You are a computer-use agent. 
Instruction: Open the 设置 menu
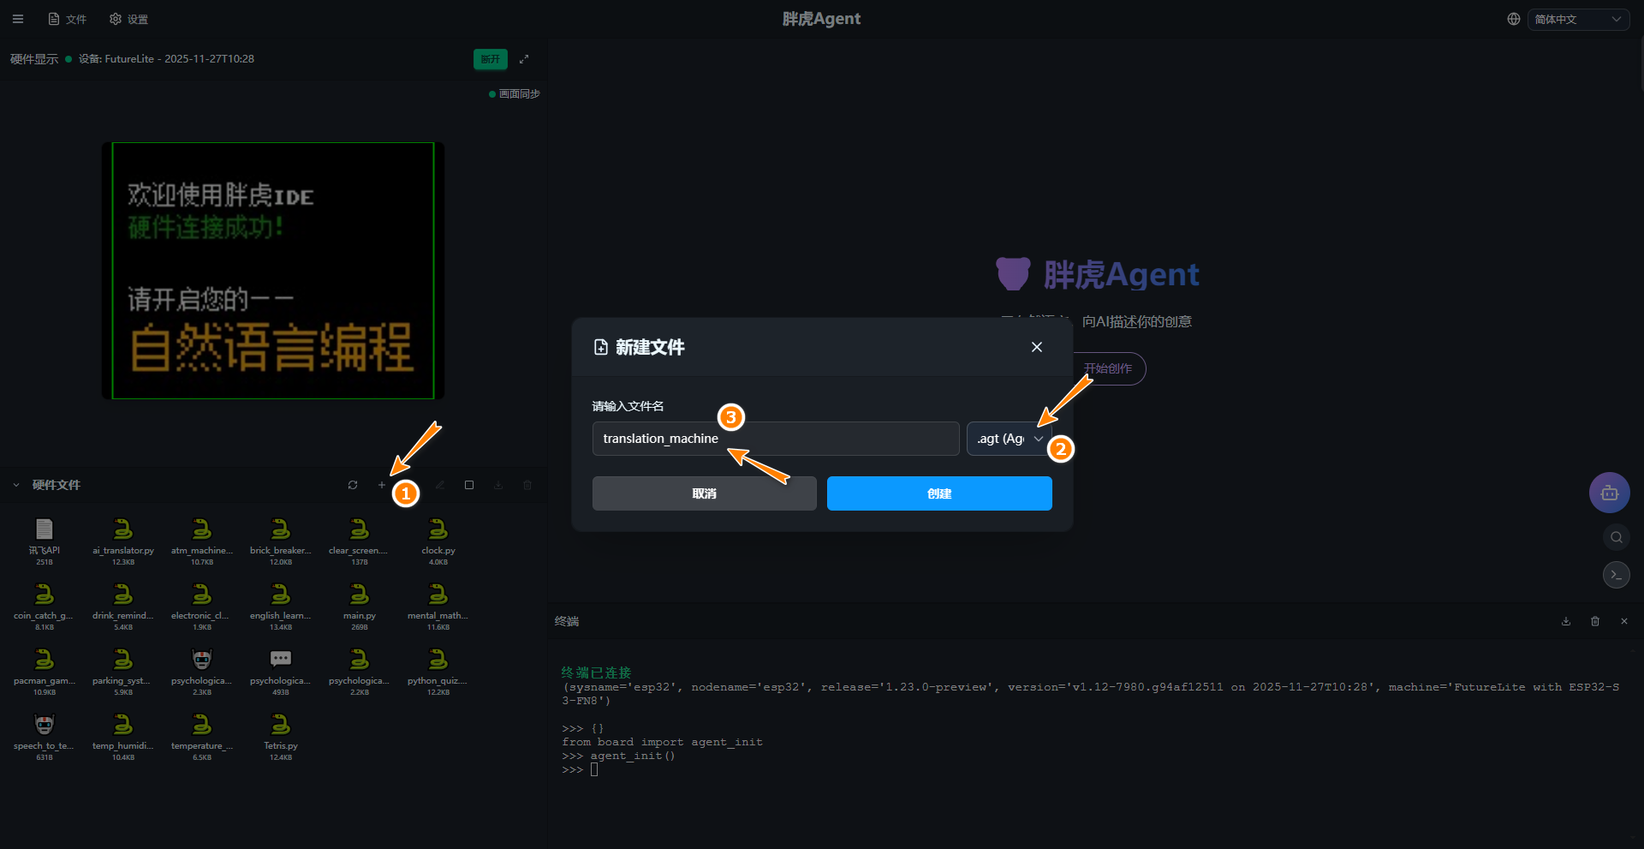tap(129, 19)
